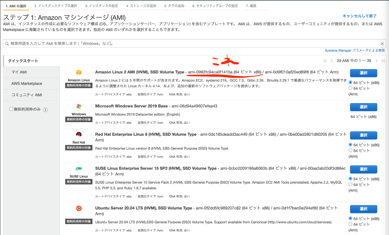Click the ami-06d94a49607efea43 ID text
This screenshot has width=389, height=235.
click(194, 106)
